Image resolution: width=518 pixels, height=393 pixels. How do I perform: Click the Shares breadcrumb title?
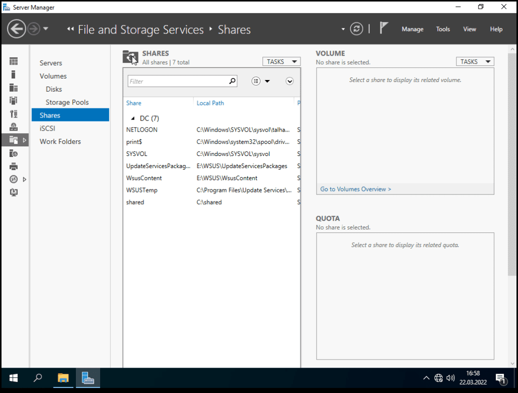234,30
